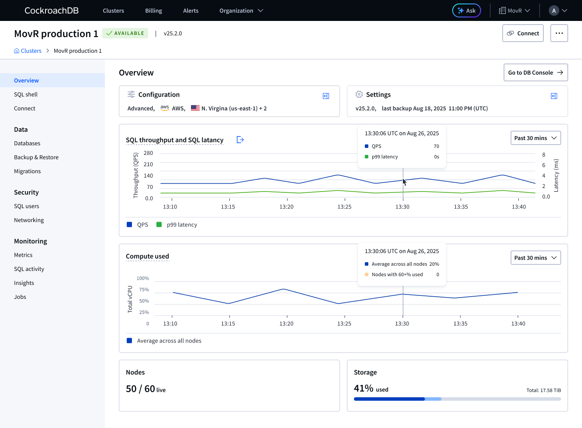Open Alerts in the top navigation

coord(191,10)
